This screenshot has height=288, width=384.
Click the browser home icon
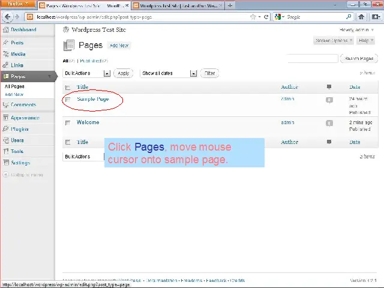pyautogui.click(x=361, y=17)
